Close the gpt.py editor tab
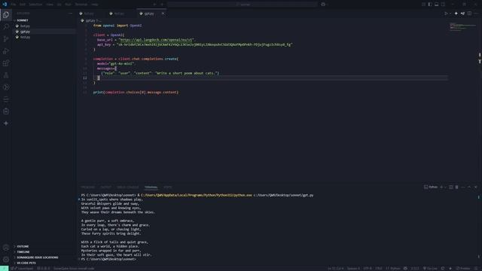 coord(163,14)
